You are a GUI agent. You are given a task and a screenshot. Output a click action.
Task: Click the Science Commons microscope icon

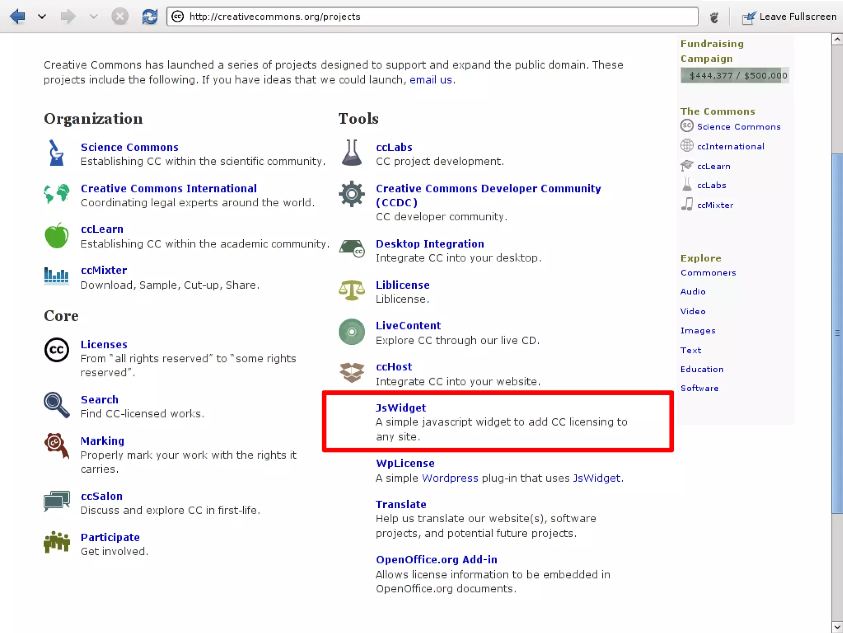(x=56, y=153)
